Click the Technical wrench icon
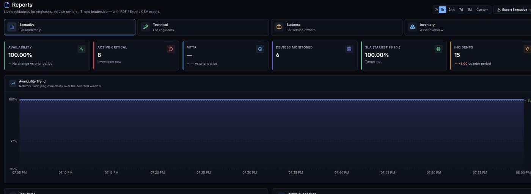531x194 pixels. tap(145, 27)
